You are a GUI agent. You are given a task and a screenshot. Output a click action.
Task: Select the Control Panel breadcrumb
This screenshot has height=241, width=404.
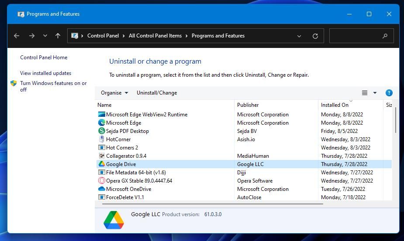pyautogui.click(x=103, y=36)
